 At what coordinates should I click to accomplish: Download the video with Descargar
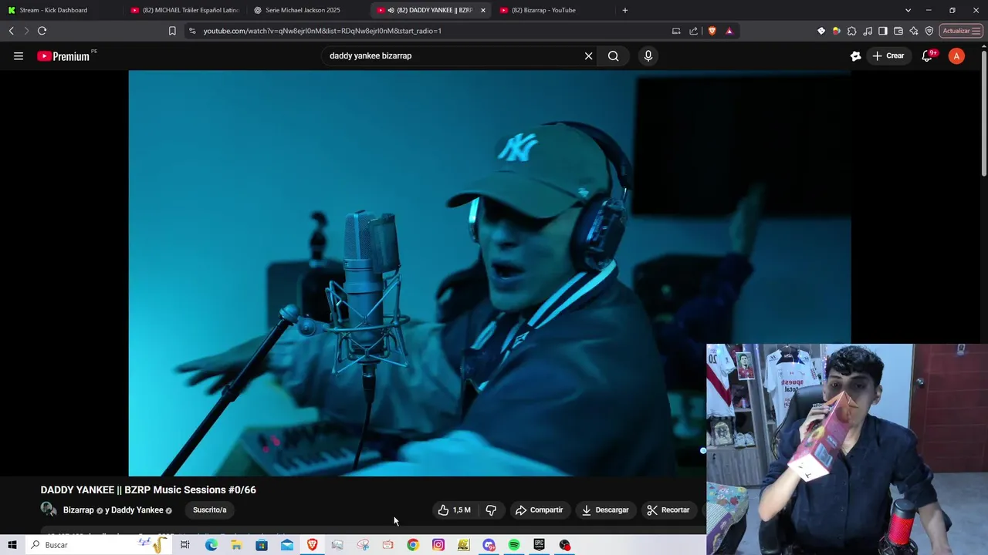[x=605, y=510]
